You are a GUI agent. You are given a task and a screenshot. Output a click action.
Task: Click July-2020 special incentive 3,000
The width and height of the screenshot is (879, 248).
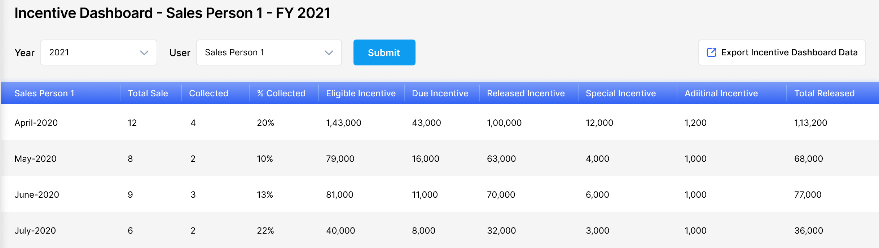[597, 231]
